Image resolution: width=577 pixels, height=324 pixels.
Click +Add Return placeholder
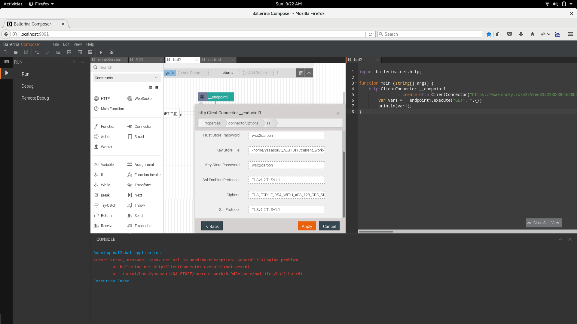click(x=258, y=73)
